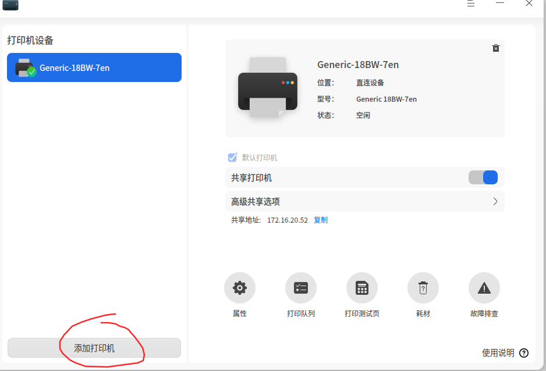Uncheck the 默认打印机 checkbox
Screen dimensions: 546x371
pyautogui.click(x=233, y=158)
